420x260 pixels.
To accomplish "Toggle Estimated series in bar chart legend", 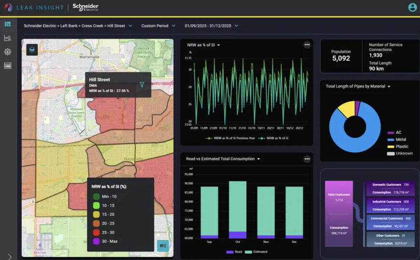I will [256, 252].
